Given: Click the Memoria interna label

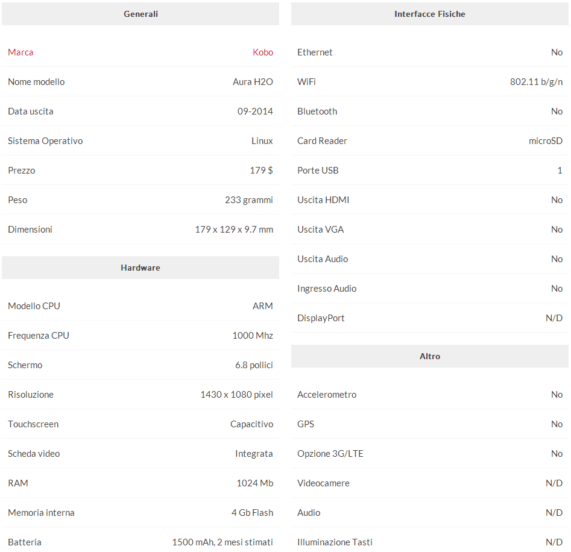Looking at the screenshot, I should coord(41,513).
